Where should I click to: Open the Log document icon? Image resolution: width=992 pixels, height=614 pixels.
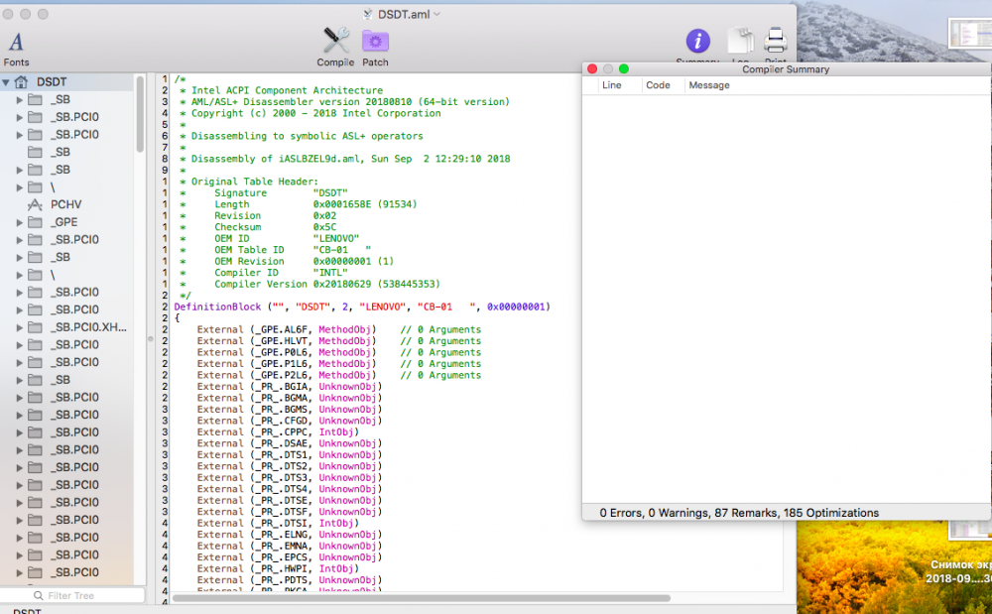740,42
